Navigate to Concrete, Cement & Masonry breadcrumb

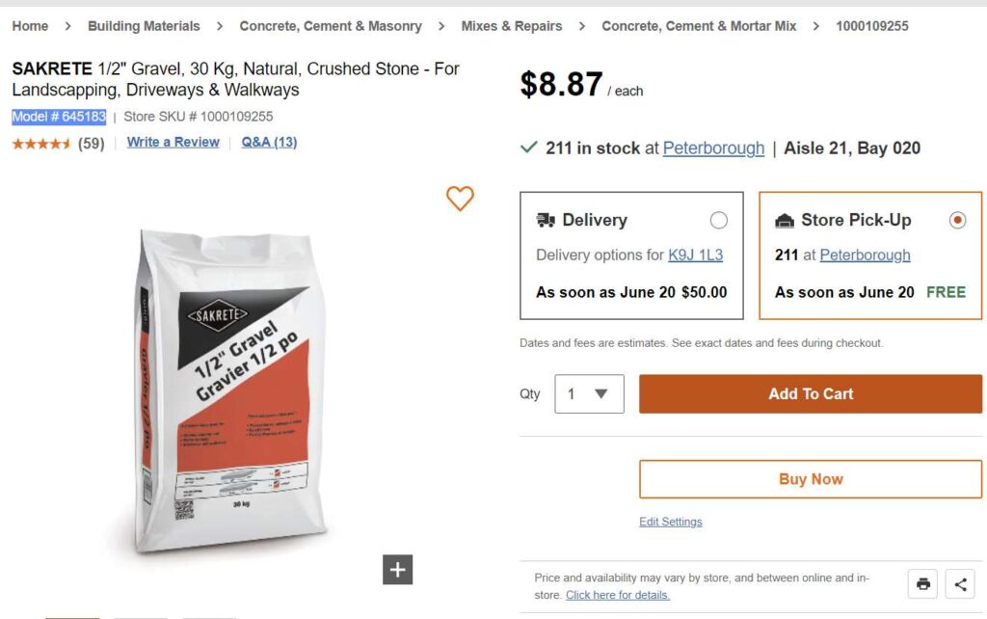click(331, 26)
